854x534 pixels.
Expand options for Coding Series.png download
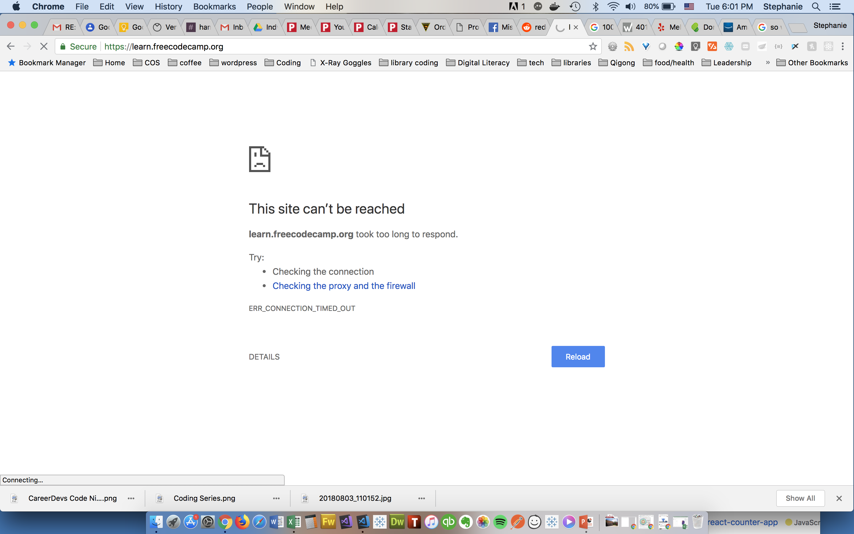pyautogui.click(x=276, y=498)
